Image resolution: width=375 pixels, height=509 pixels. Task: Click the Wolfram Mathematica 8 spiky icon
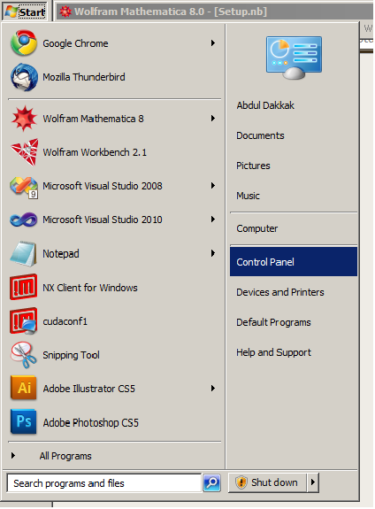(24, 119)
